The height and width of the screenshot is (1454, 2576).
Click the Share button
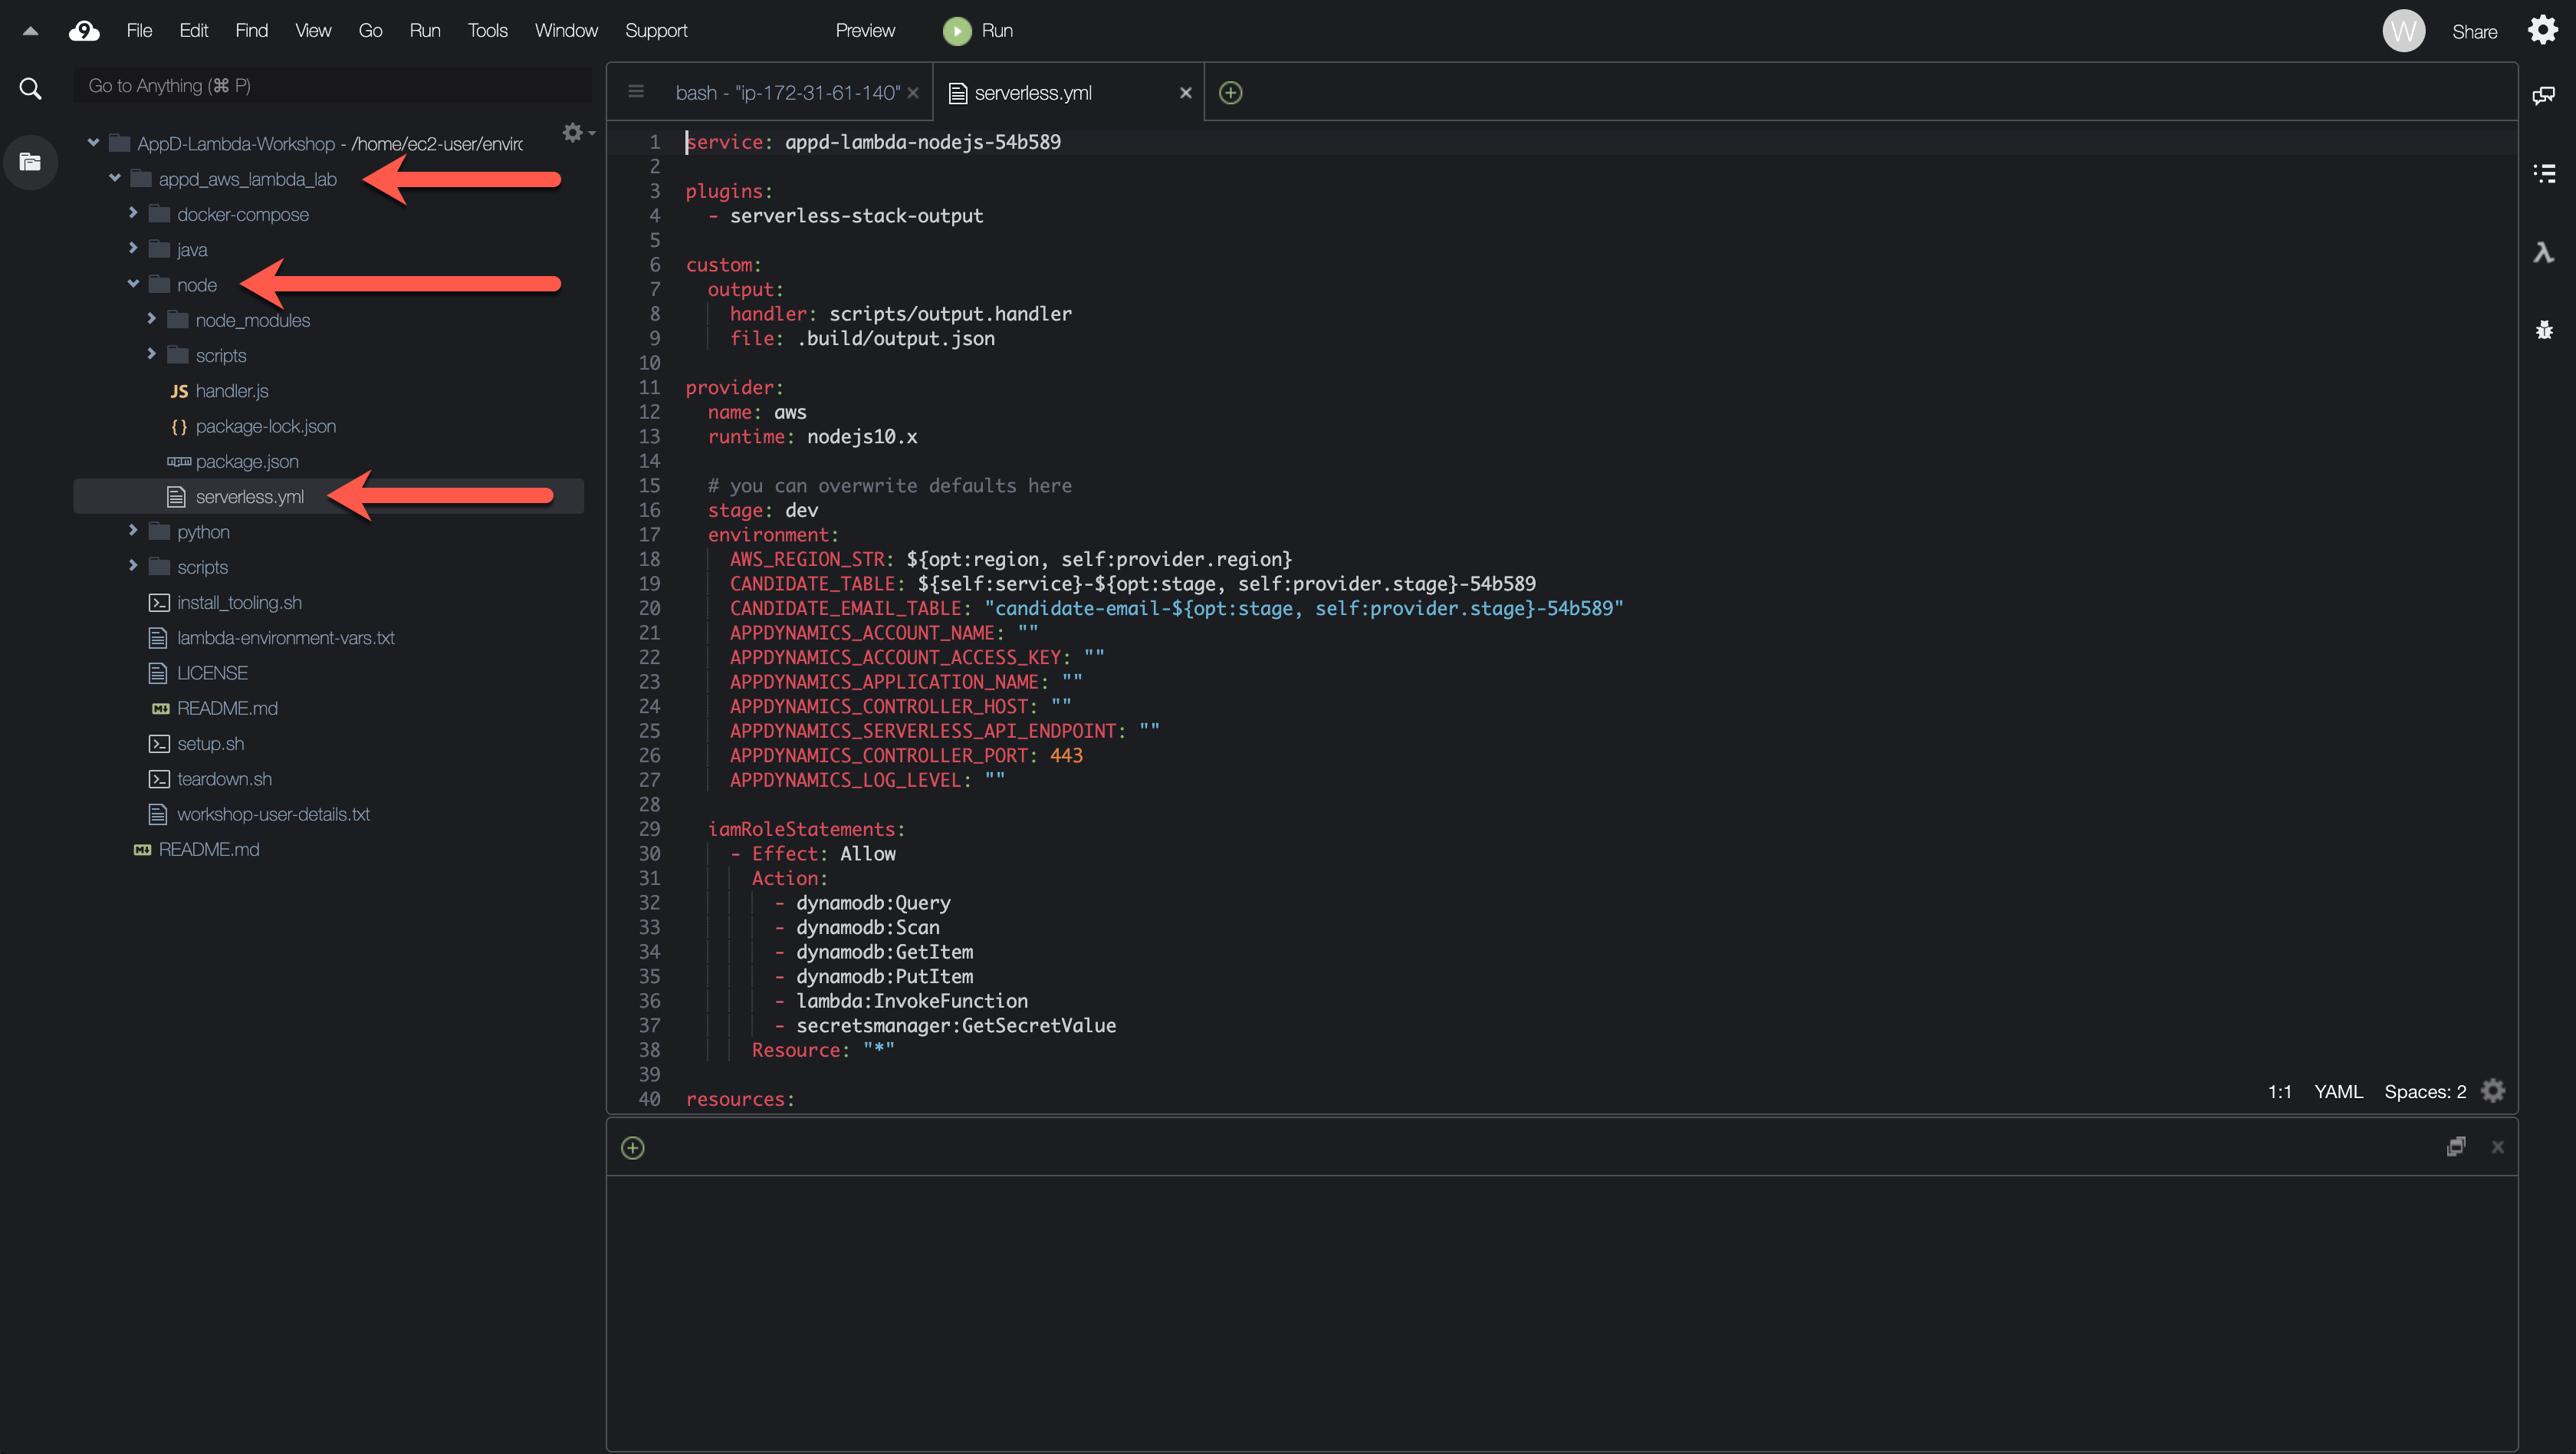click(2474, 31)
